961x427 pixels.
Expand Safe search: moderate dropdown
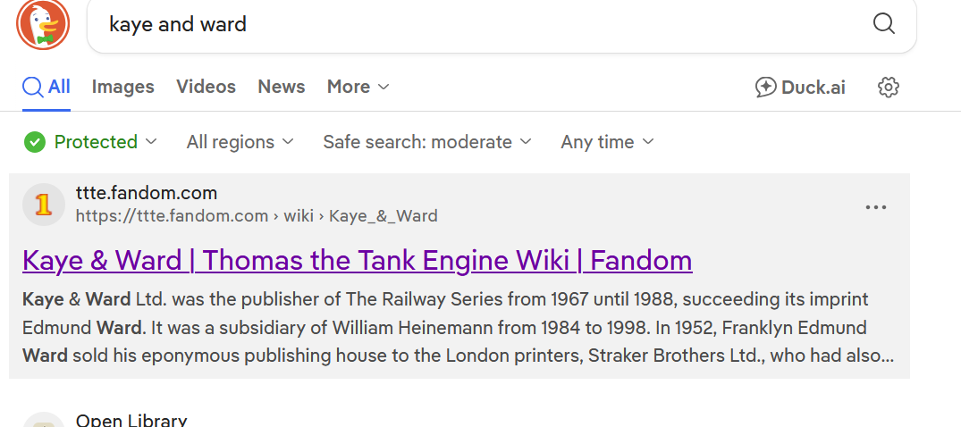426,142
